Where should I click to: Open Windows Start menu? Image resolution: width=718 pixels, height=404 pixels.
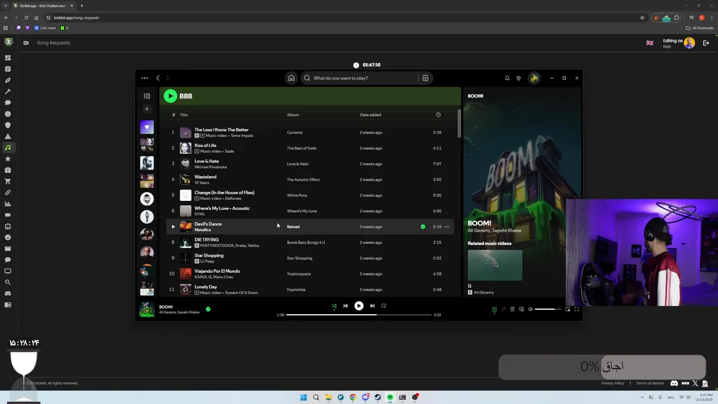click(x=303, y=397)
